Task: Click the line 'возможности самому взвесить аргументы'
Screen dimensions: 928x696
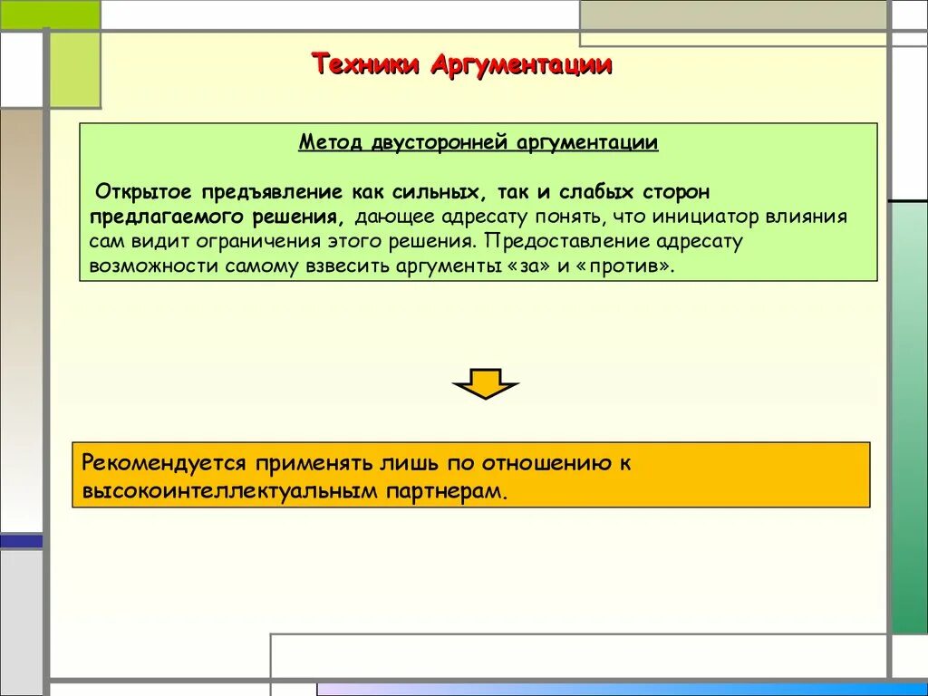Action: (295, 266)
